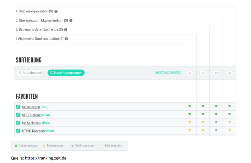Choose Nach Ranggruppen sorting
The image size is (251, 163).
click(x=66, y=73)
